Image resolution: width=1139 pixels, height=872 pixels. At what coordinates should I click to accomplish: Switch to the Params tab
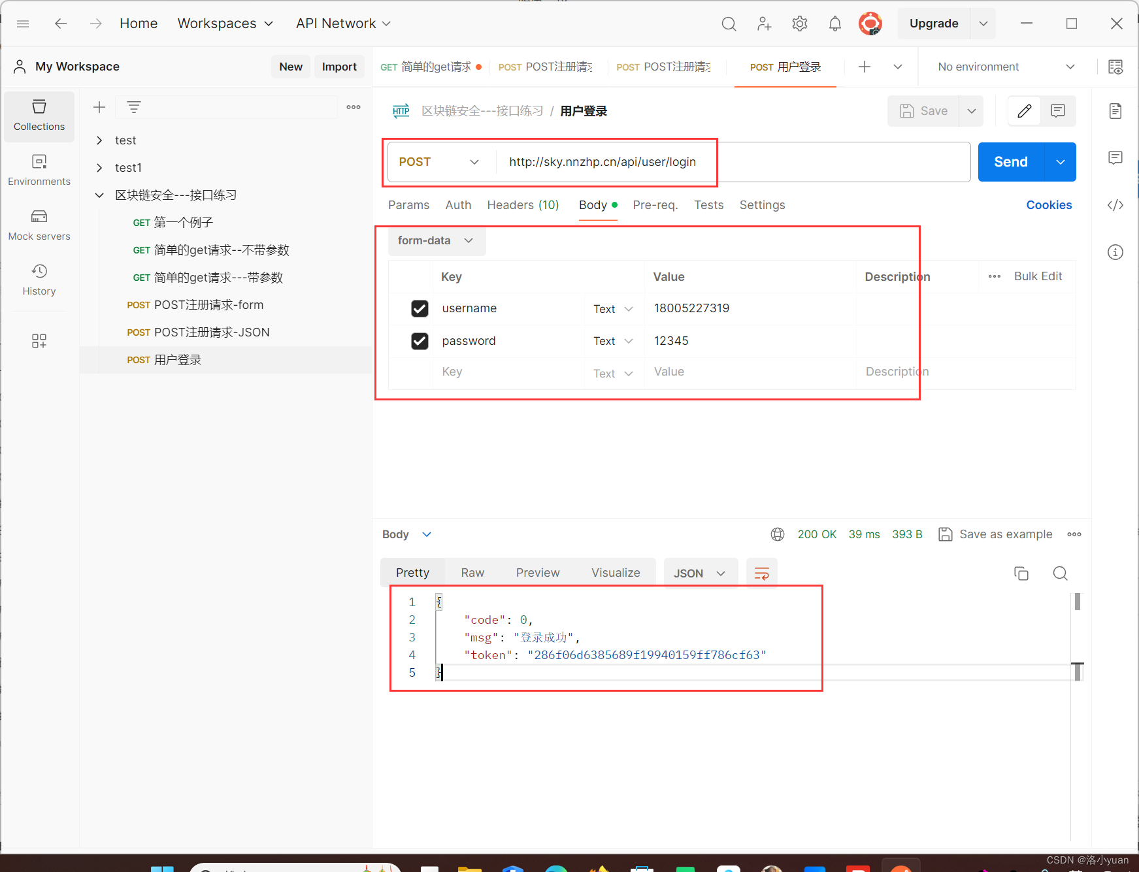pyautogui.click(x=408, y=205)
